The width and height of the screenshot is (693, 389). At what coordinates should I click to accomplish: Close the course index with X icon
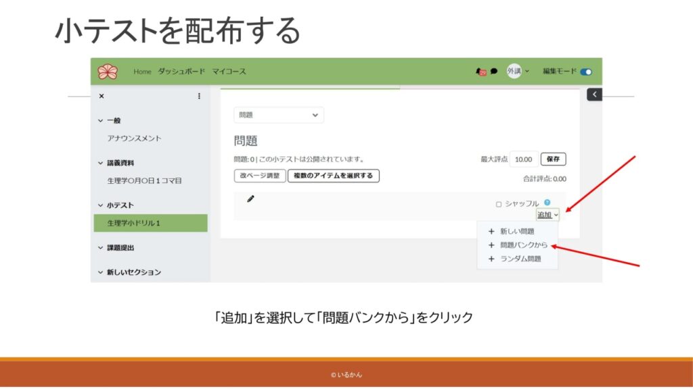click(102, 96)
